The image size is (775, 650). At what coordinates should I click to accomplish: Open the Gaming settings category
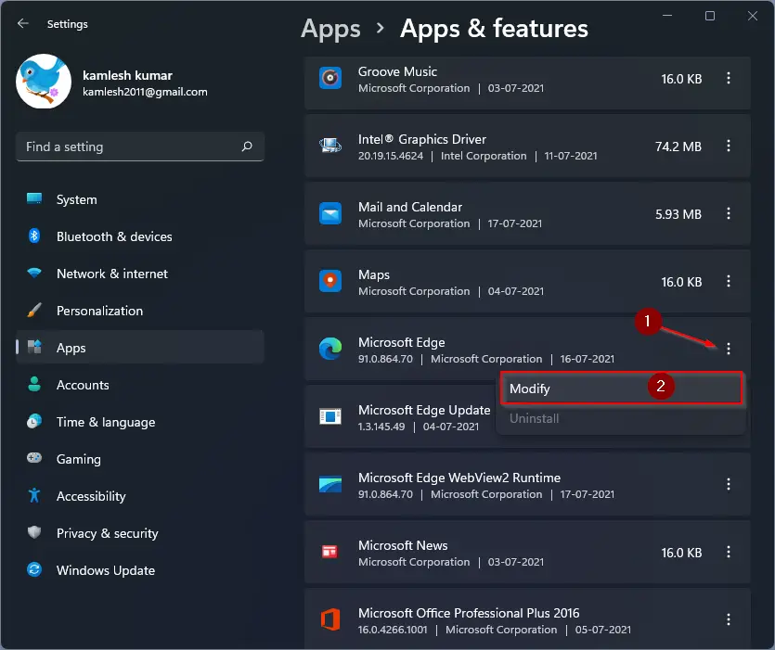coord(140,458)
